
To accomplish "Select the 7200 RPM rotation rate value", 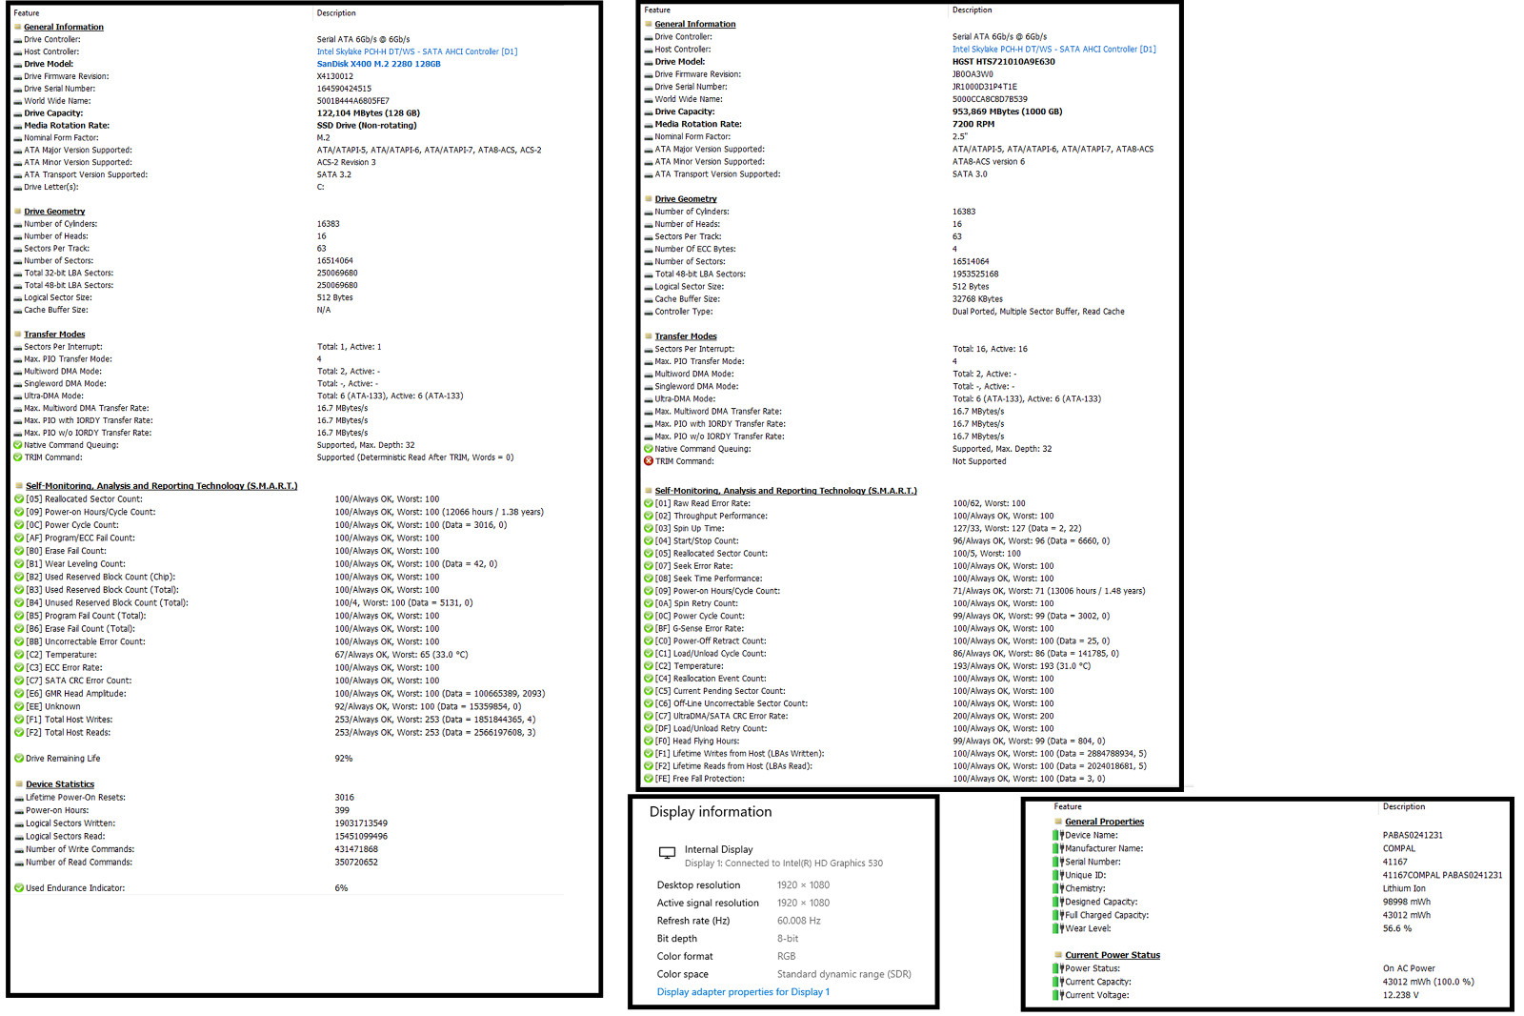I will pos(973,124).
